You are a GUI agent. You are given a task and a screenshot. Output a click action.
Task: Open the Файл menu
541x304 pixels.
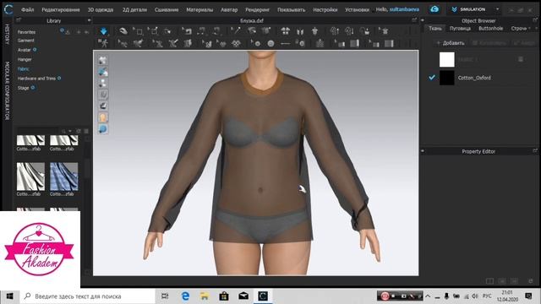point(28,9)
